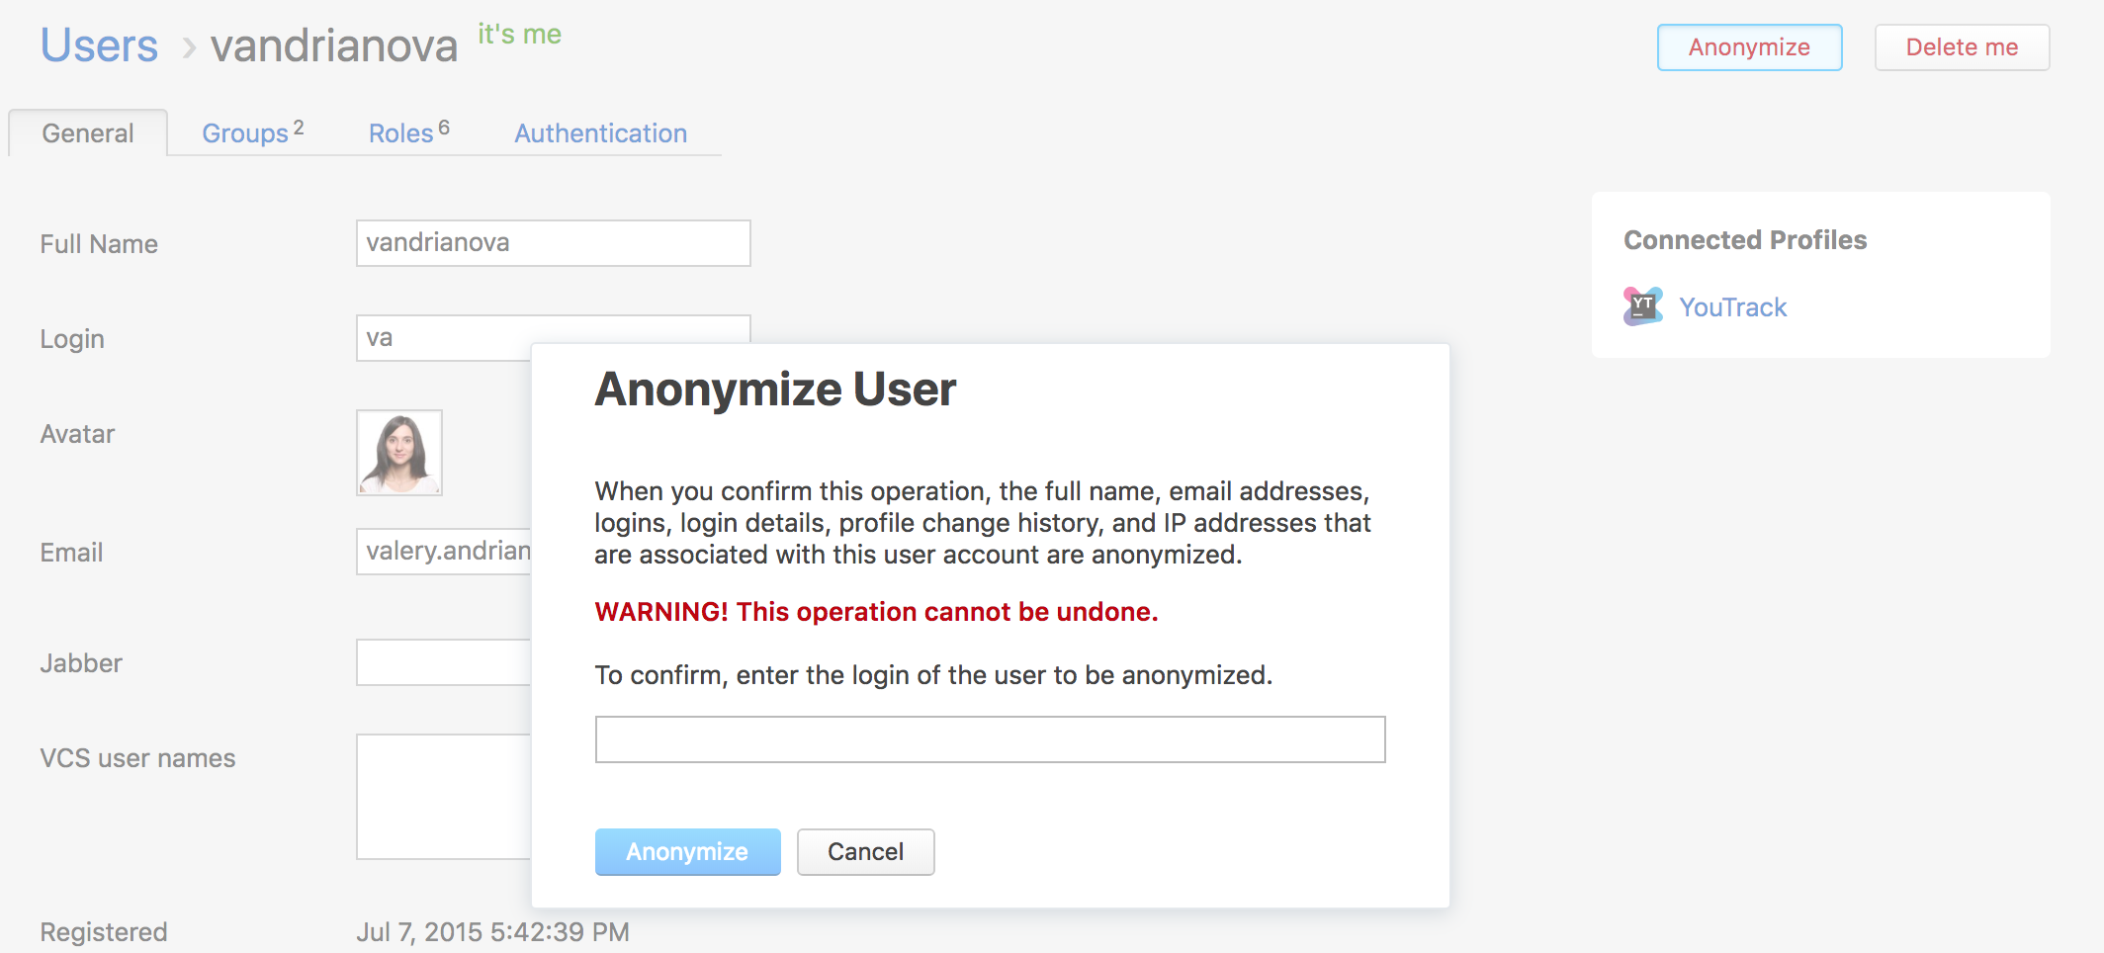2104x953 pixels.
Task: Open the YouTrack profile link
Action: [x=1733, y=306]
